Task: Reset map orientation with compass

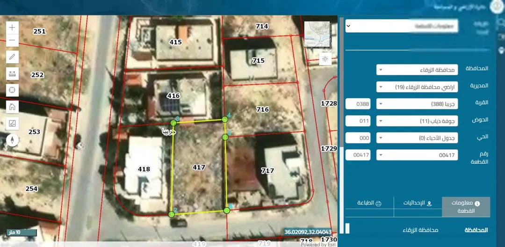Action: click(x=12, y=140)
